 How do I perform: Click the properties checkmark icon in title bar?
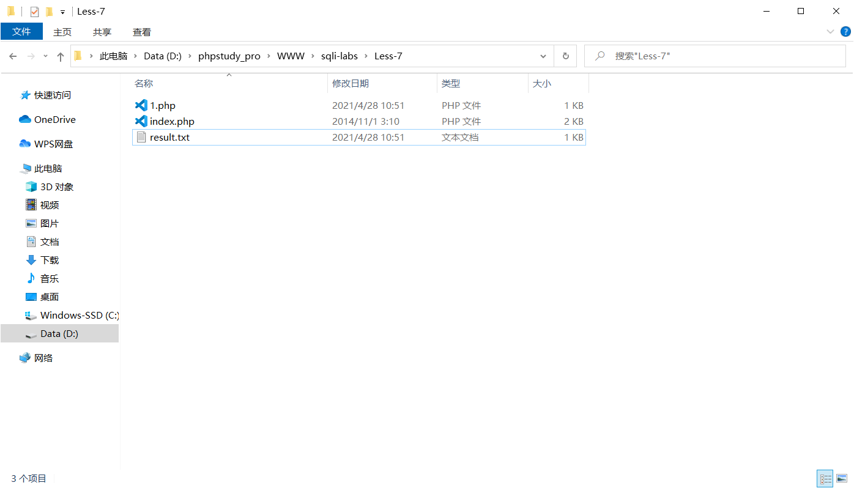tap(35, 12)
